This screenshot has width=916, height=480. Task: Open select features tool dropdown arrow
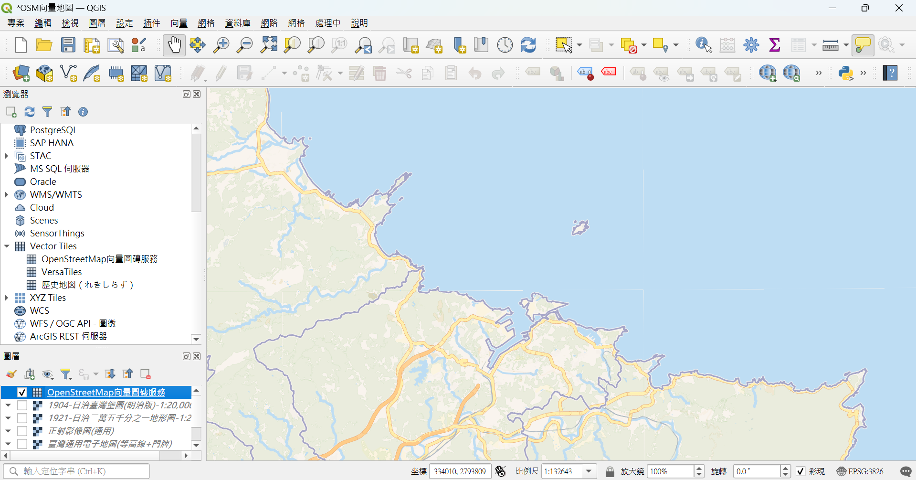579,45
